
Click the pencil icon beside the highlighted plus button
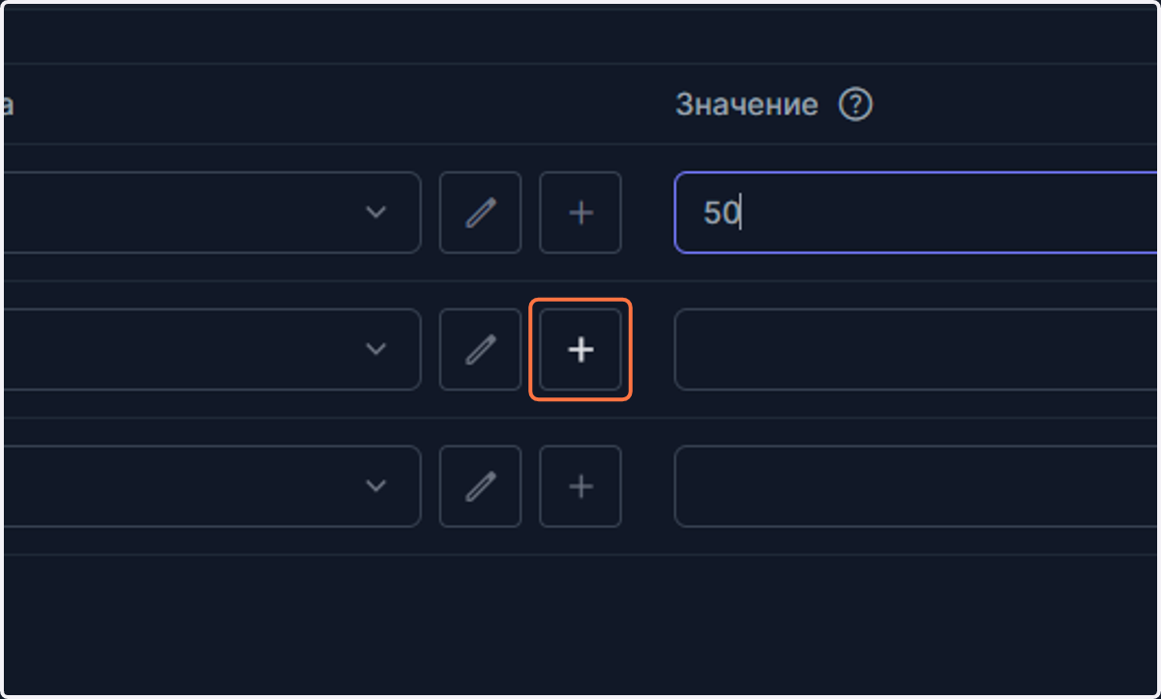tap(480, 349)
